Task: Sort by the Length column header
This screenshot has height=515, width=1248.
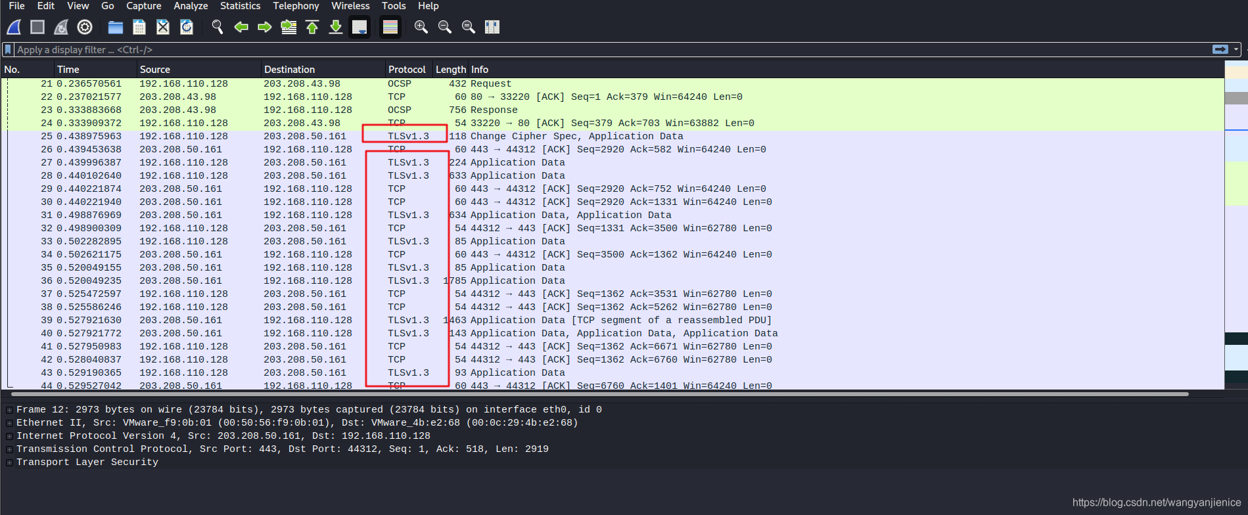Action: click(x=450, y=70)
